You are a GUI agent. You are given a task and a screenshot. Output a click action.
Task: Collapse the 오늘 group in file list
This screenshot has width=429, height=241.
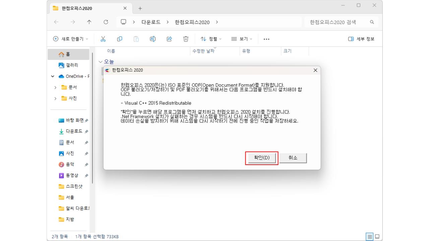tap(101, 62)
